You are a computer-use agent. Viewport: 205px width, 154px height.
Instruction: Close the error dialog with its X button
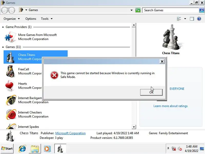tap(162, 61)
